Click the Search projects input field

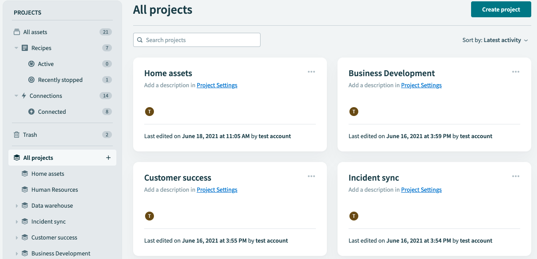point(197,40)
